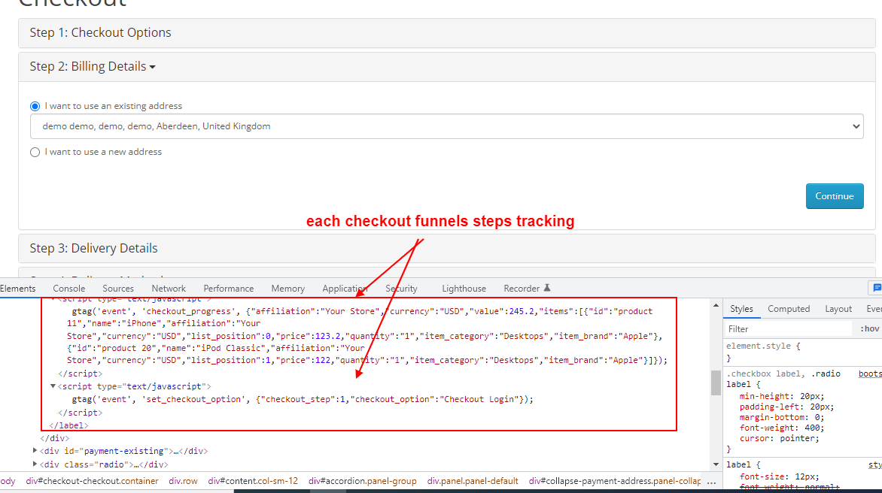Switch to the Computed pane tab
This screenshot has width=882, height=493.
(789, 309)
